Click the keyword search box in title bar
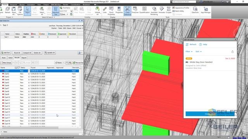Screen dimensions: 248x139 click(184, 2)
